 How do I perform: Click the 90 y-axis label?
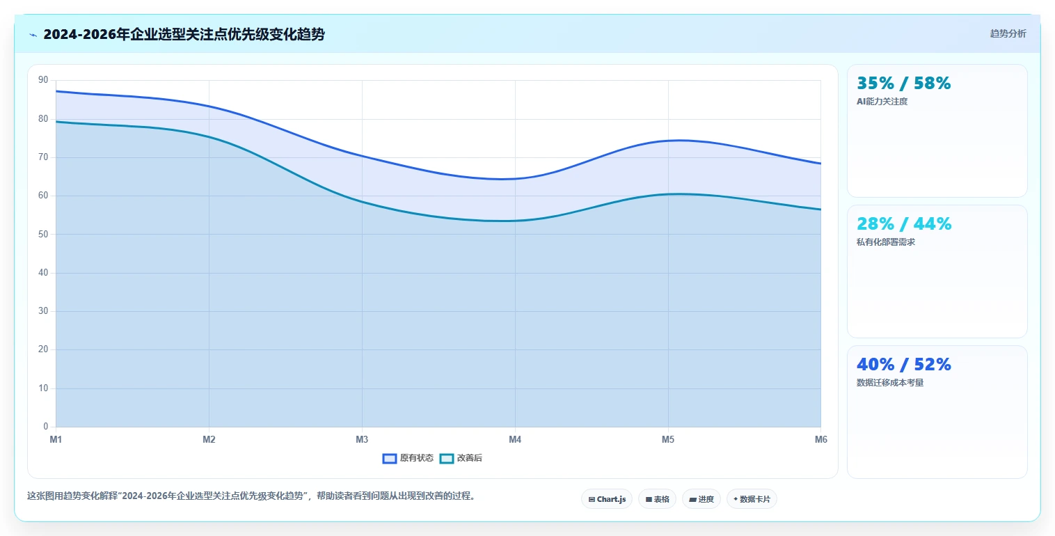pos(43,80)
